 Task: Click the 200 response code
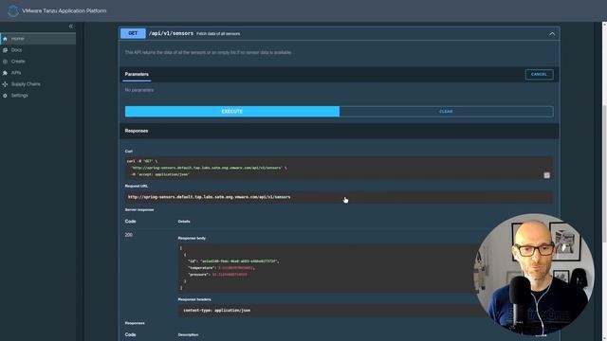pyautogui.click(x=129, y=235)
